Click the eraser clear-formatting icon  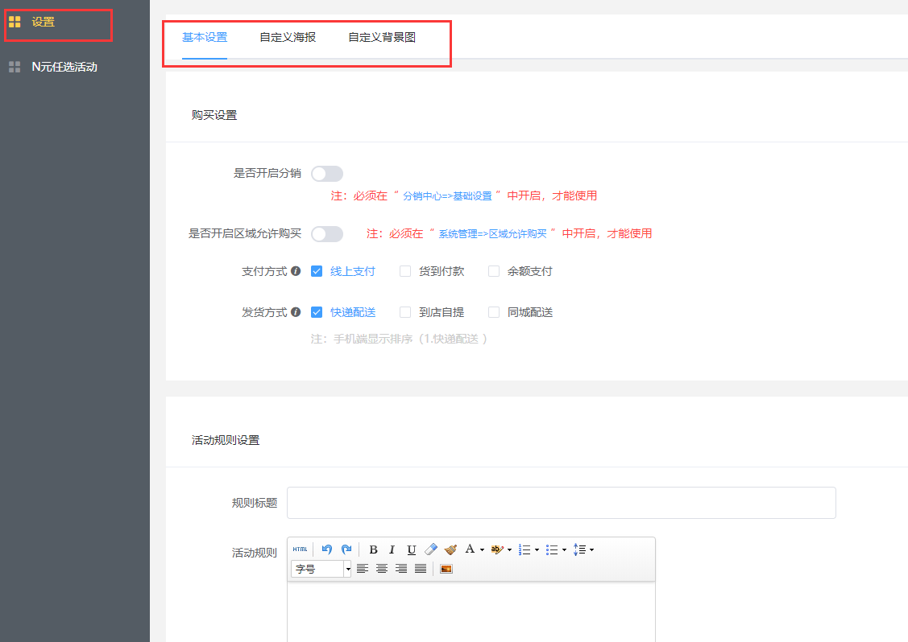[x=430, y=549]
